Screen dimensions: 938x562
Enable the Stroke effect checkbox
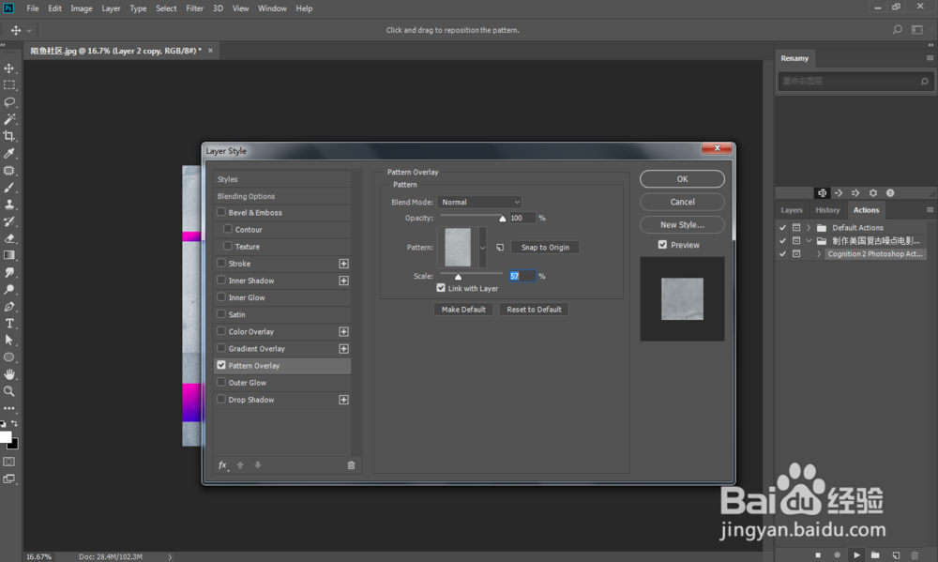tap(221, 263)
